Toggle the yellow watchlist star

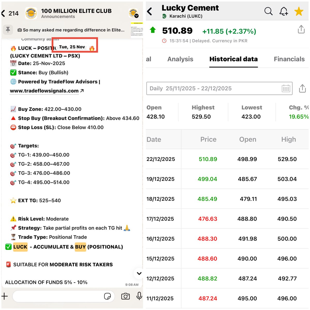click(299, 11)
